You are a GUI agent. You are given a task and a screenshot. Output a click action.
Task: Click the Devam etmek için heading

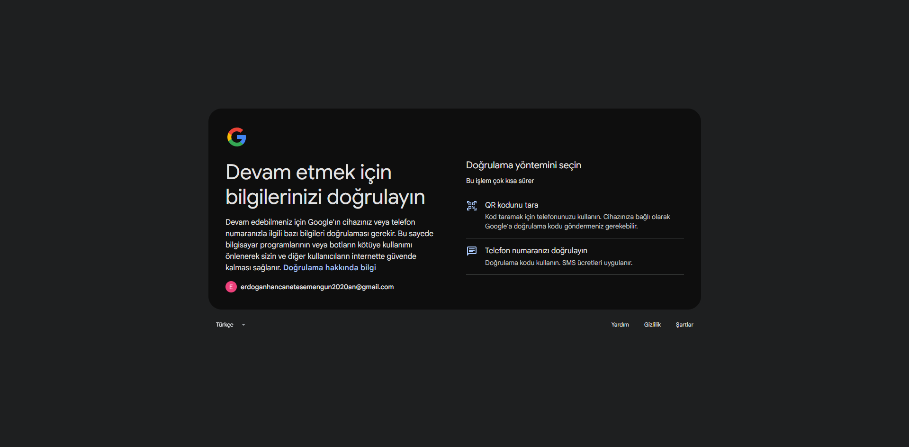tap(325, 184)
